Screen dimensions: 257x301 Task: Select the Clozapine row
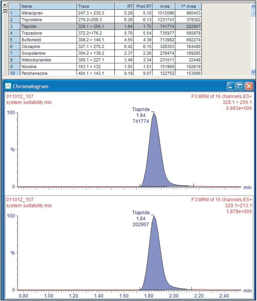point(105,47)
